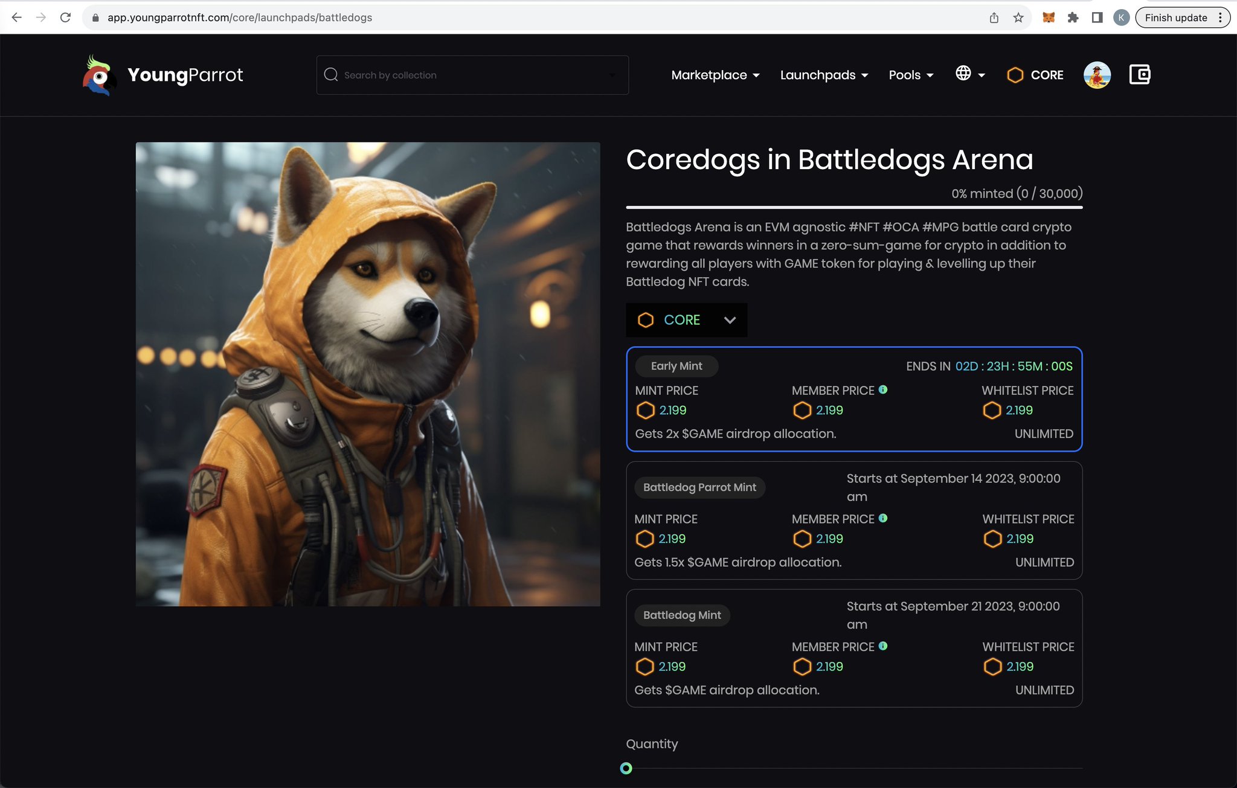
Task: Open the wallet icon in header
Action: coord(1139,75)
